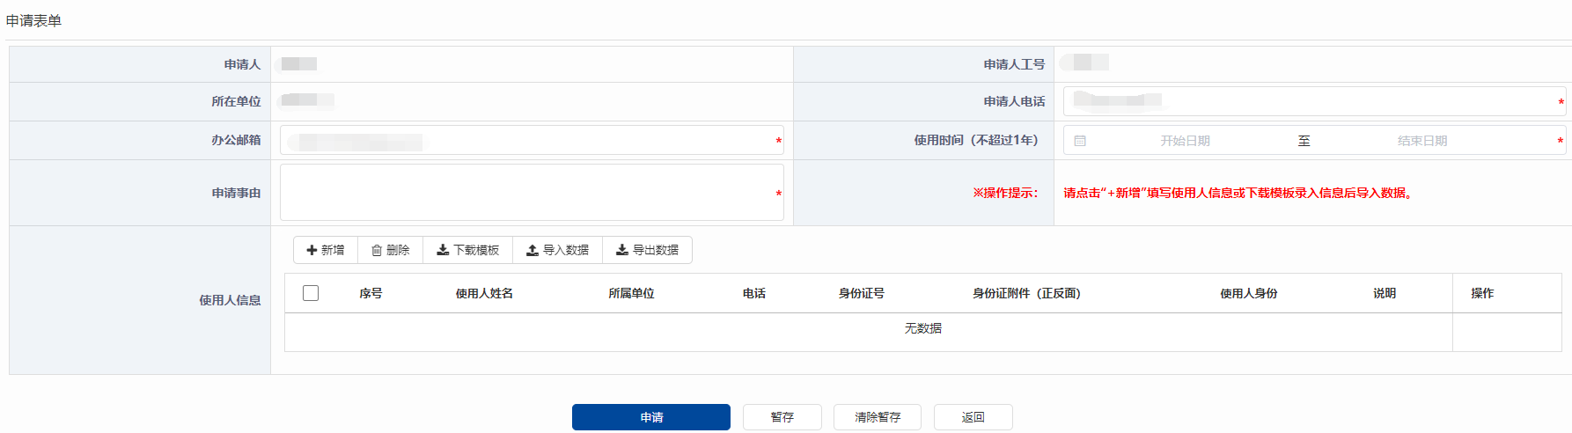This screenshot has height=433, width=1572.
Task: Open the 开始日期 start date picker
Action: point(1185,141)
